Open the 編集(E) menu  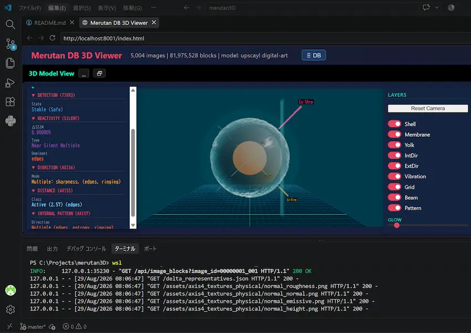point(57,8)
